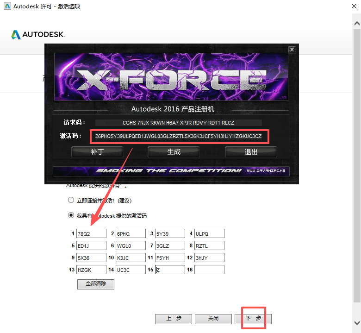The image size is (361, 333).
Task: Click the vertical scrollbar thumb
Action: point(357,165)
